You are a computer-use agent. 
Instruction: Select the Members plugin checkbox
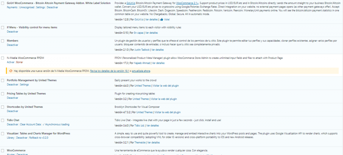point(2,41)
